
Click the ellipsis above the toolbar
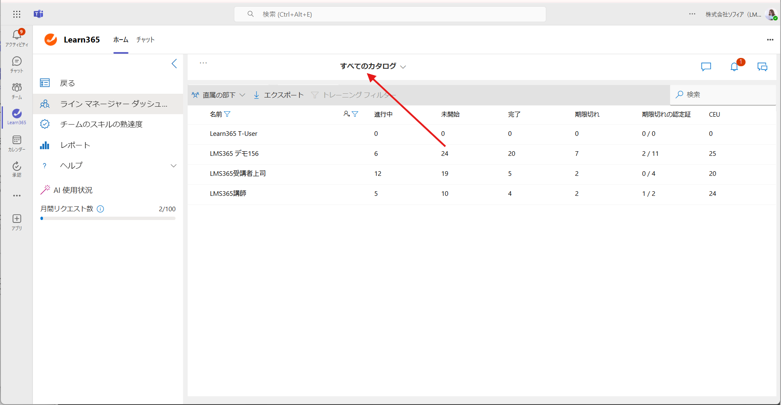pos(203,63)
